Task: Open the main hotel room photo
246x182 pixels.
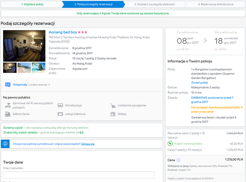Action: [x=24, y=46]
